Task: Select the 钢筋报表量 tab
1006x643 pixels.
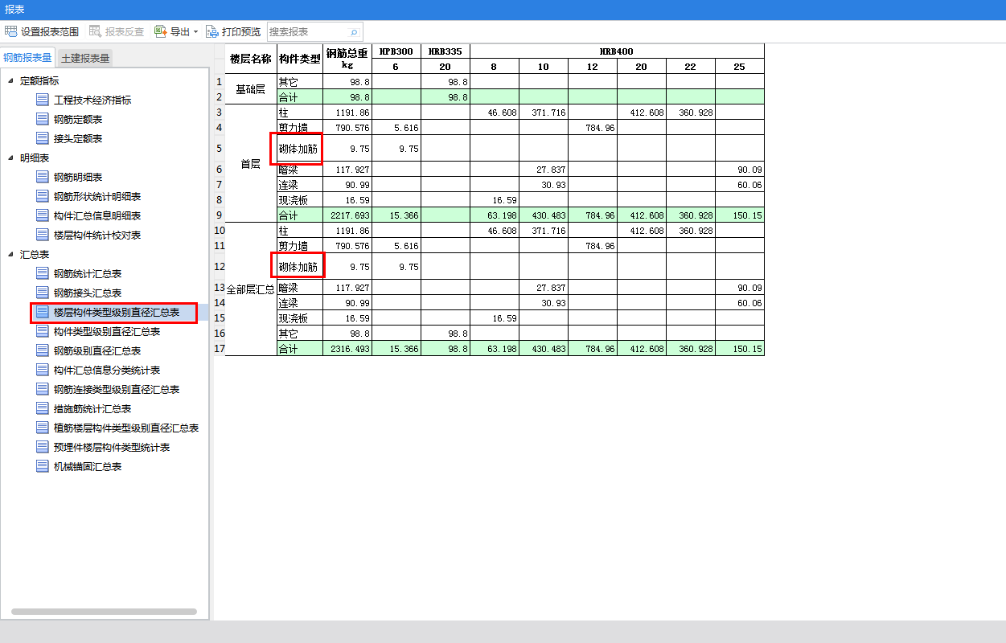Action: coord(27,58)
